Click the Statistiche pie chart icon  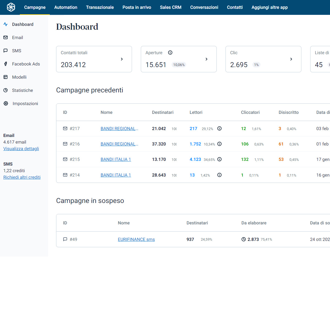pos(5,90)
